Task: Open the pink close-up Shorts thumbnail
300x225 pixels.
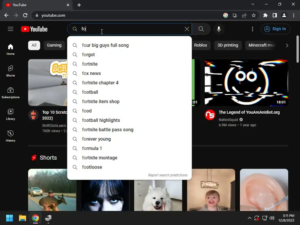Action: click(x=264, y=190)
